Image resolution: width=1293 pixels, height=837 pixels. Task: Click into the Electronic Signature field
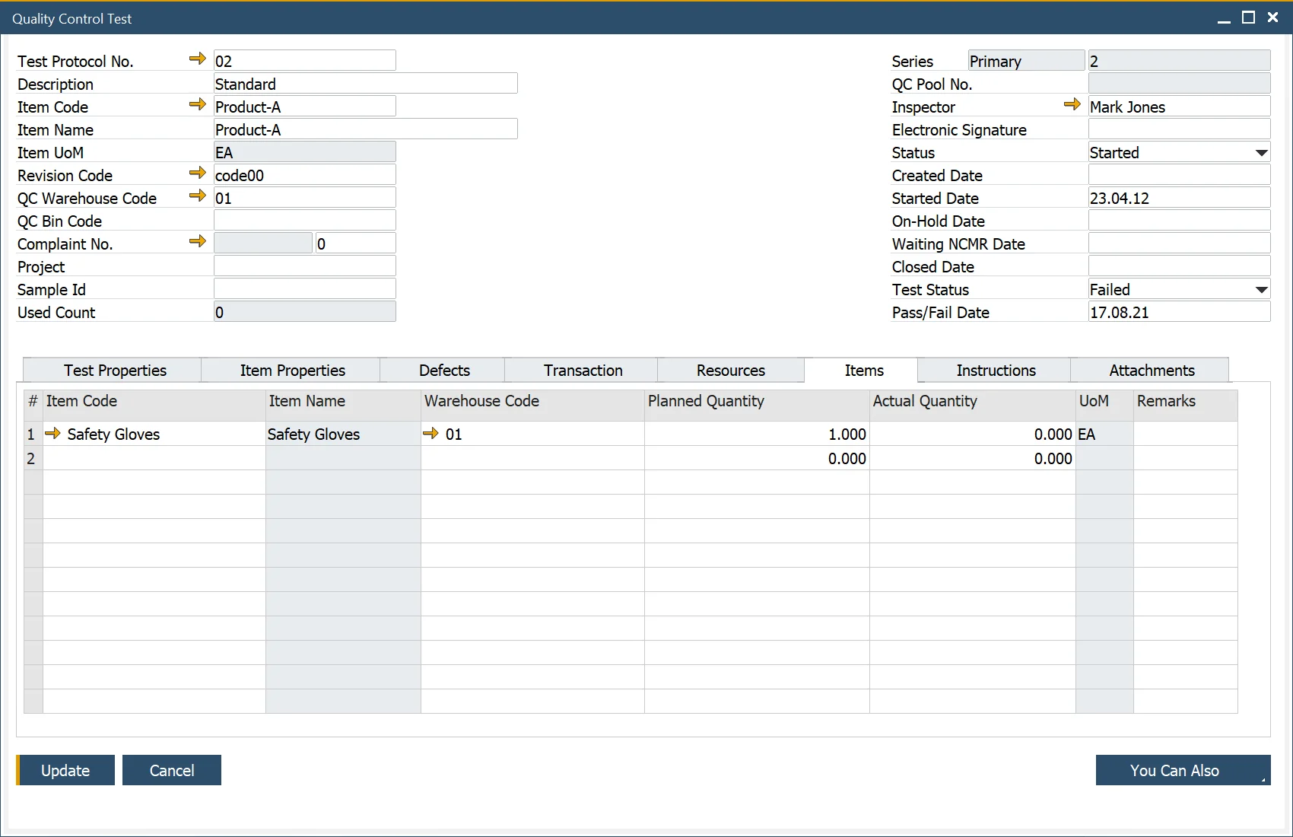(1179, 129)
